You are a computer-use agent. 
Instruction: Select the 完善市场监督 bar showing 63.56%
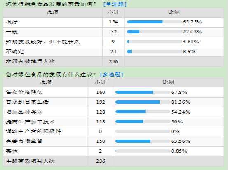point(143,141)
